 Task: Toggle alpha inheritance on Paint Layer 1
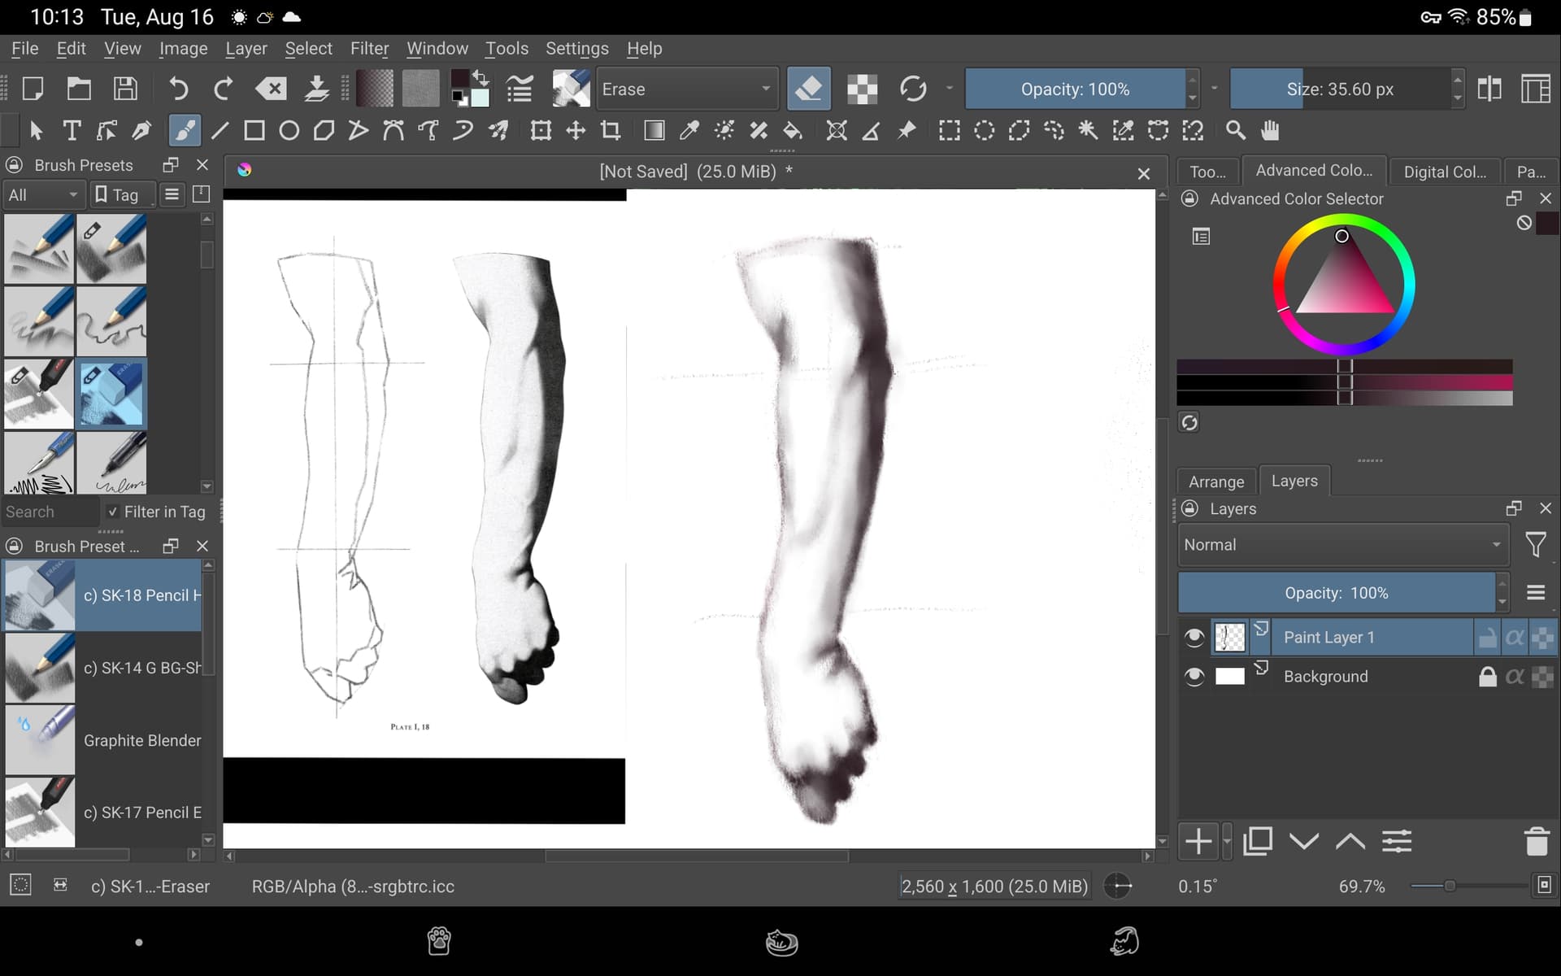(1515, 638)
